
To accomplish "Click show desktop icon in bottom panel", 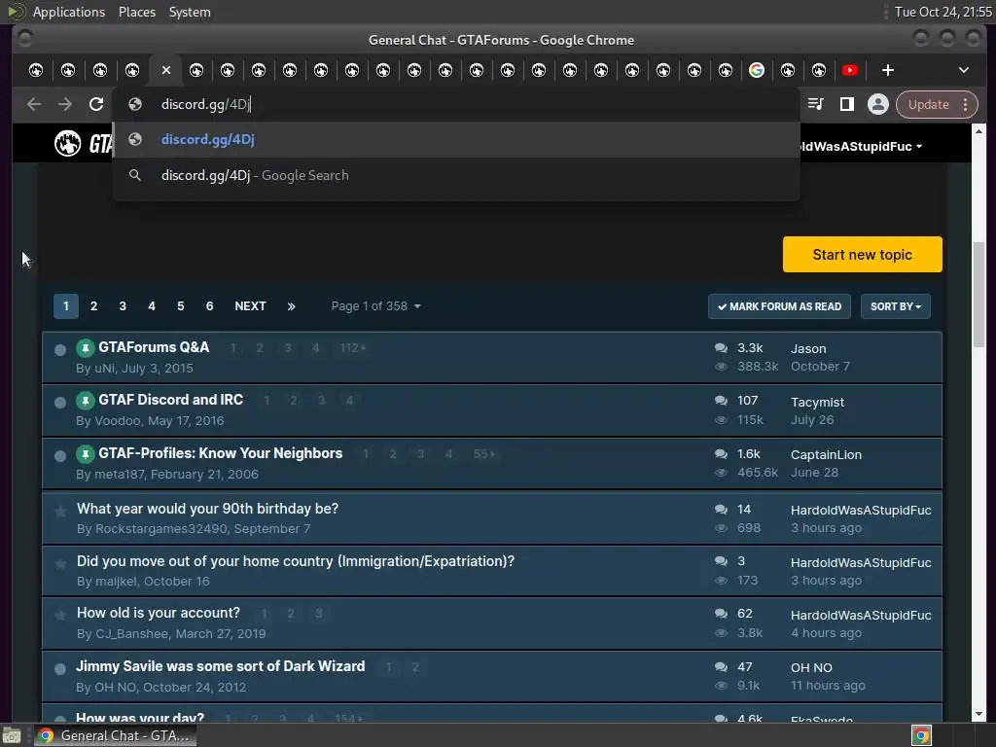I will 12,736.
